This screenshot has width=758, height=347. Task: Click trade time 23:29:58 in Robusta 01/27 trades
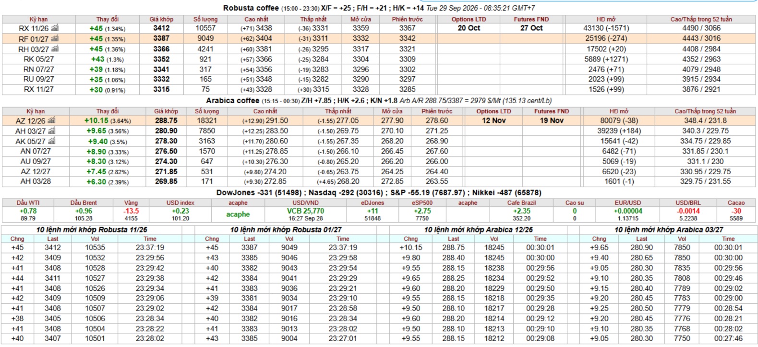(x=343, y=258)
